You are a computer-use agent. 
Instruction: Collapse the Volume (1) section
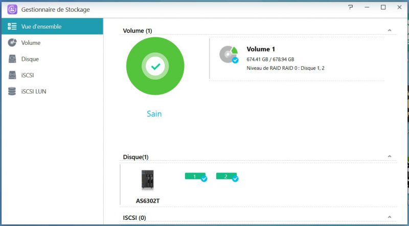[x=390, y=31]
